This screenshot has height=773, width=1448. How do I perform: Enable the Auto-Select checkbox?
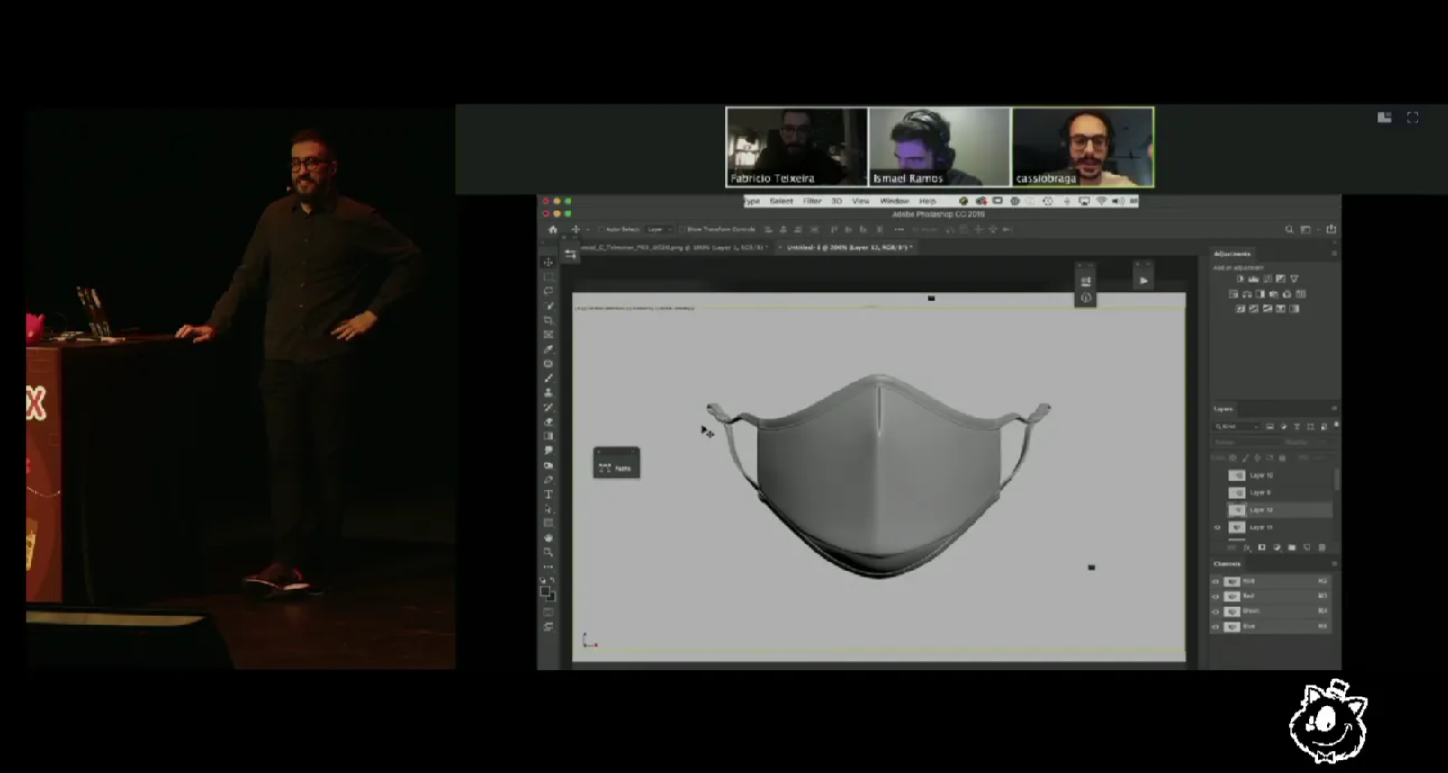602,229
